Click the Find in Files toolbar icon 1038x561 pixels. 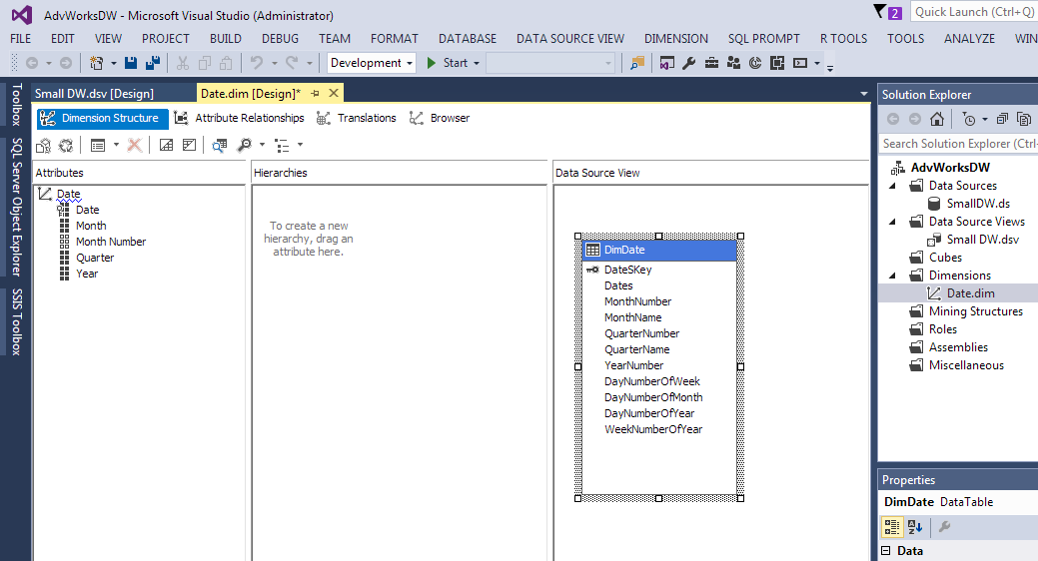coord(636,63)
